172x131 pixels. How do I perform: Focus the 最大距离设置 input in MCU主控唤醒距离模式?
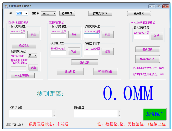coord(141,37)
